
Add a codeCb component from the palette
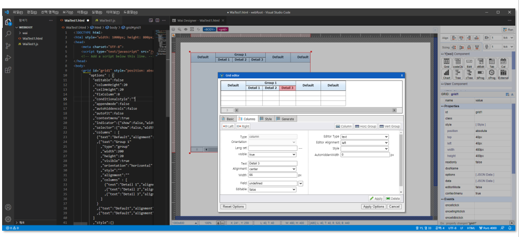coord(458,63)
